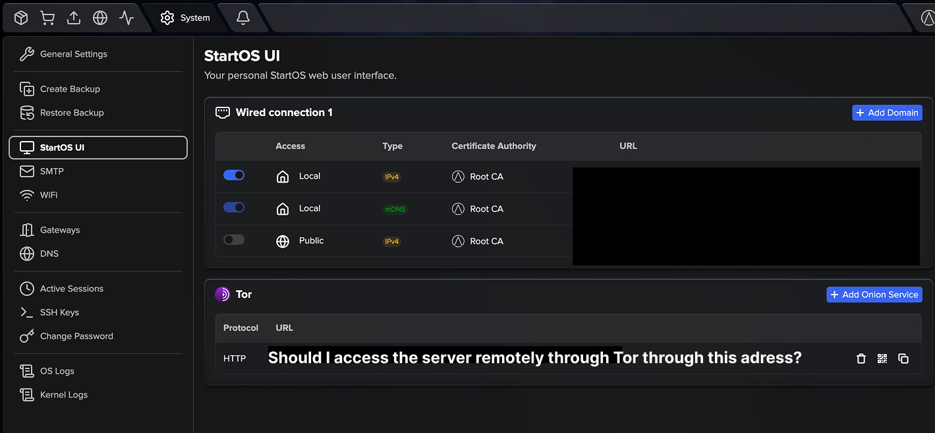
Task: Select StartOS UI in sidebar
Action: 98,148
